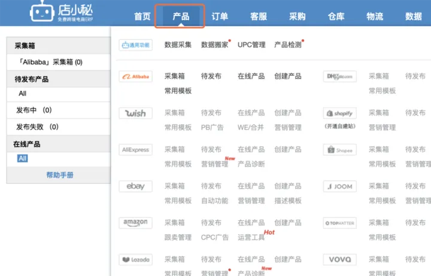The height and width of the screenshot is (276, 431).
Task: Open Wish PB广告 link
Action: [212, 127]
